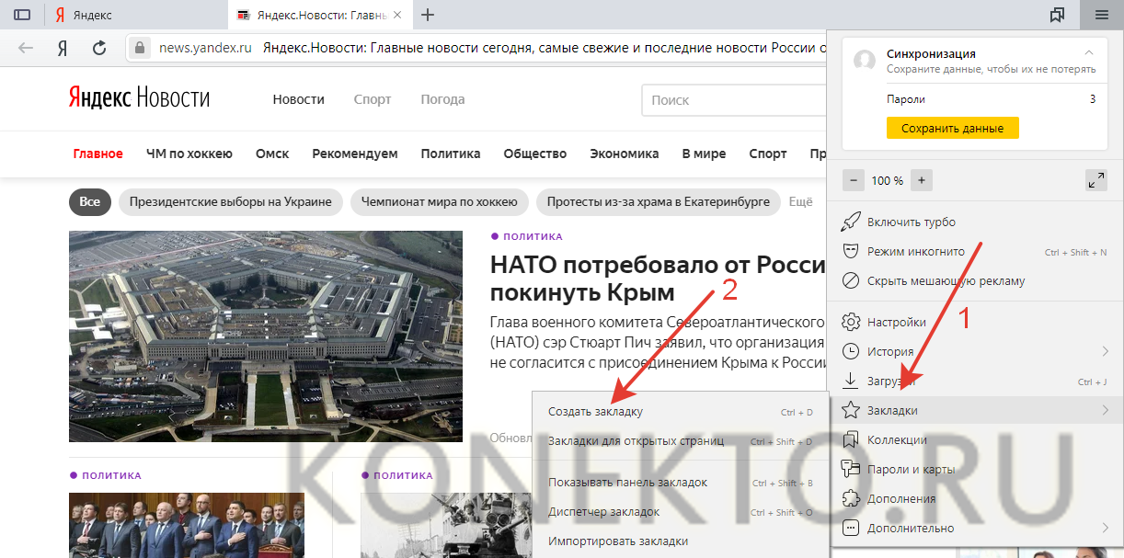Open Add-ons (Дополнения) menu entry
Viewport: 1124px width, 558px height.
pos(900,499)
